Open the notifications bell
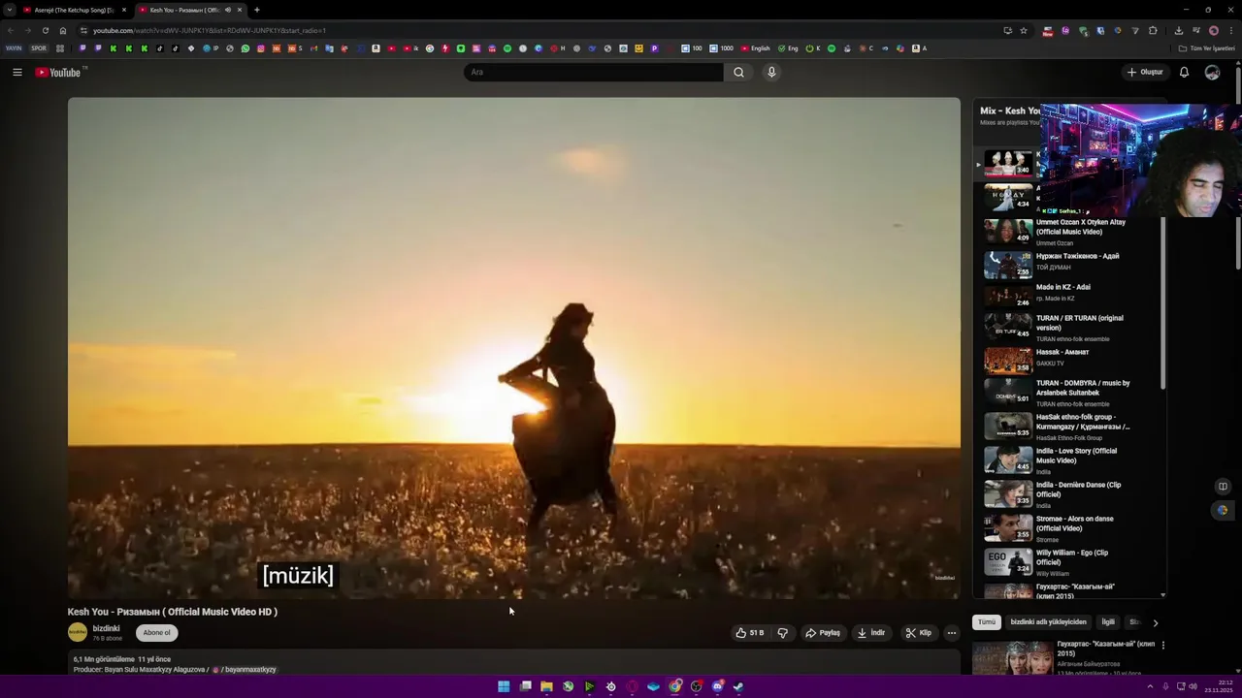The width and height of the screenshot is (1242, 698). click(x=1184, y=72)
